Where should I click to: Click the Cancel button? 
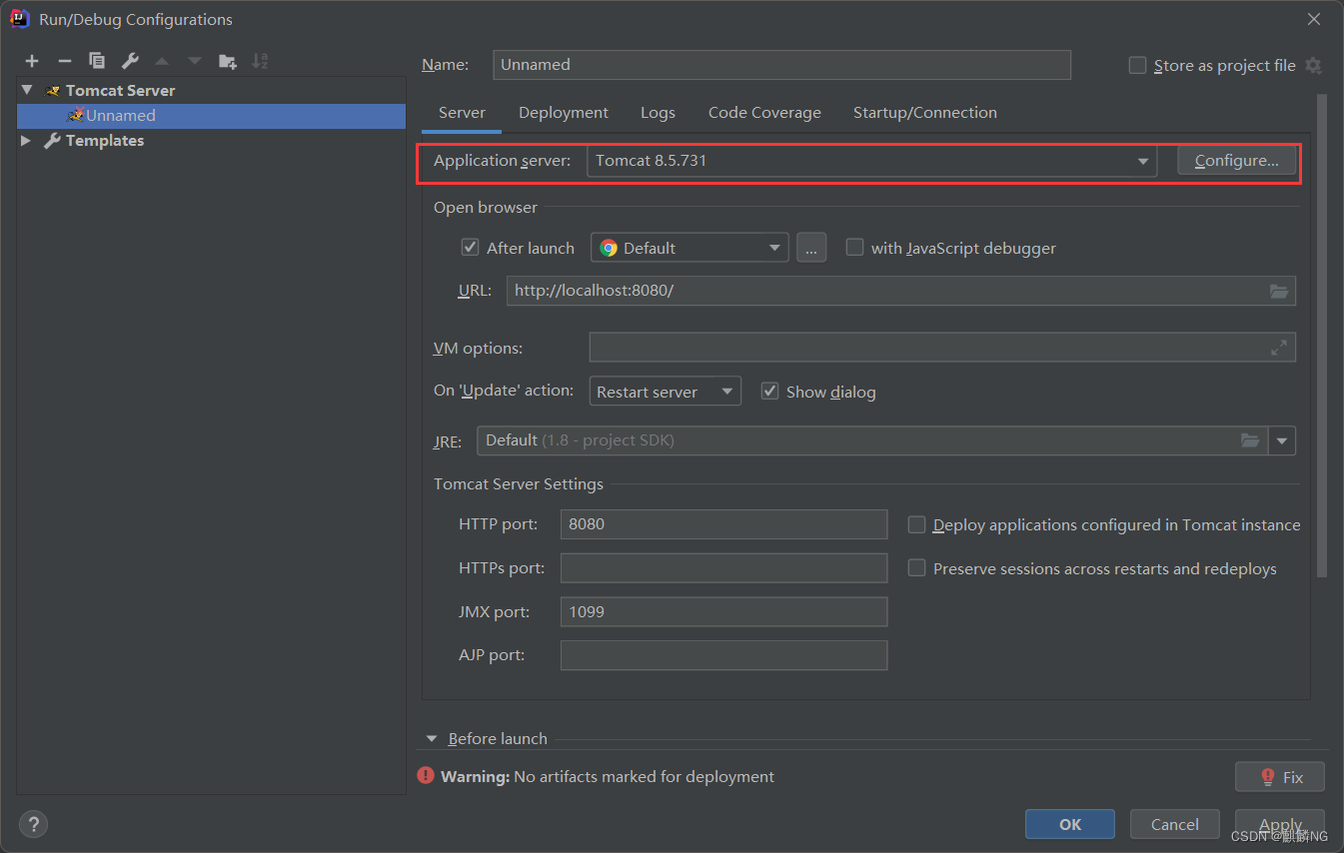point(1175,824)
